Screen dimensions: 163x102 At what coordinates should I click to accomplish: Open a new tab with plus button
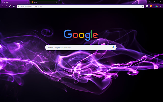tap(61, 2)
